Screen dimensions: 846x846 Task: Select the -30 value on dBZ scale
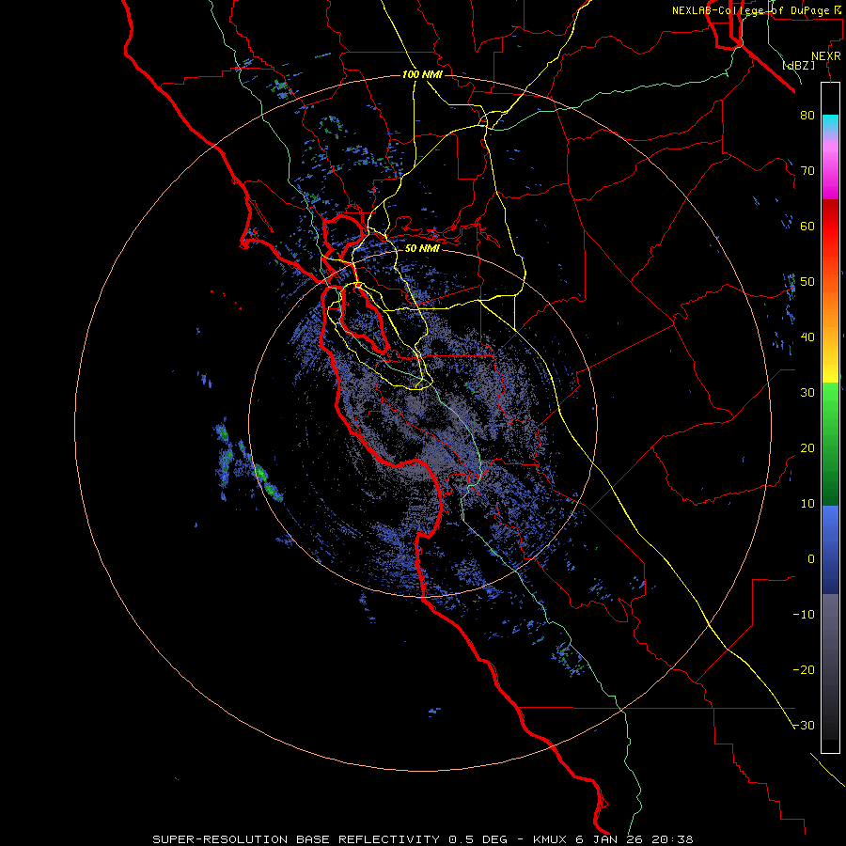click(x=804, y=726)
